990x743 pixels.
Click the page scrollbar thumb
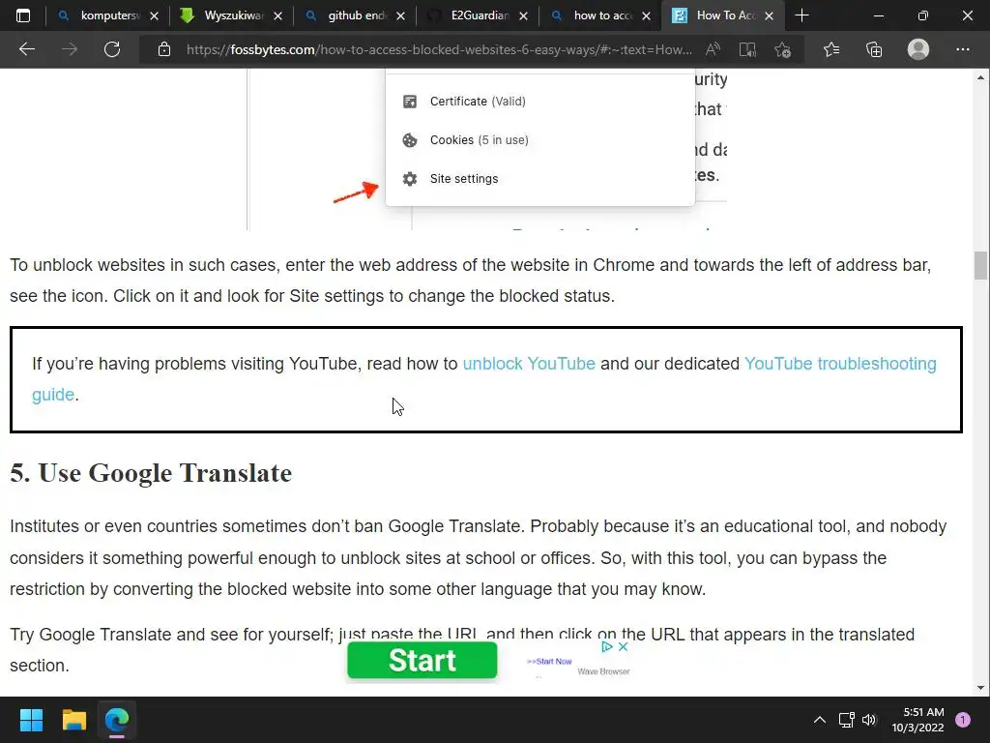(980, 265)
